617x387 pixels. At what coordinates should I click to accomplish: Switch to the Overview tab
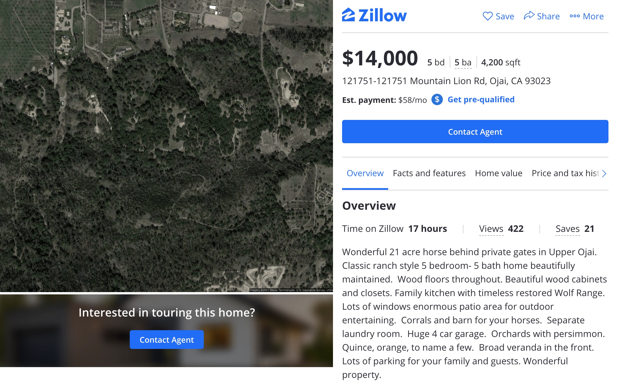365,173
